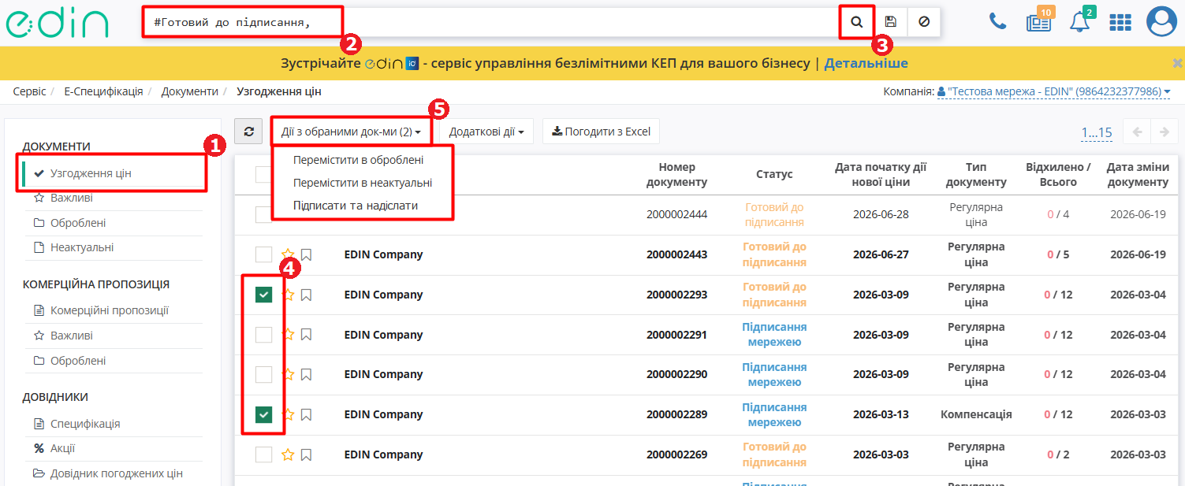The image size is (1185, 486).
Task: Select the checkbox for document 2000002291
Action: (x=263, y=335)
